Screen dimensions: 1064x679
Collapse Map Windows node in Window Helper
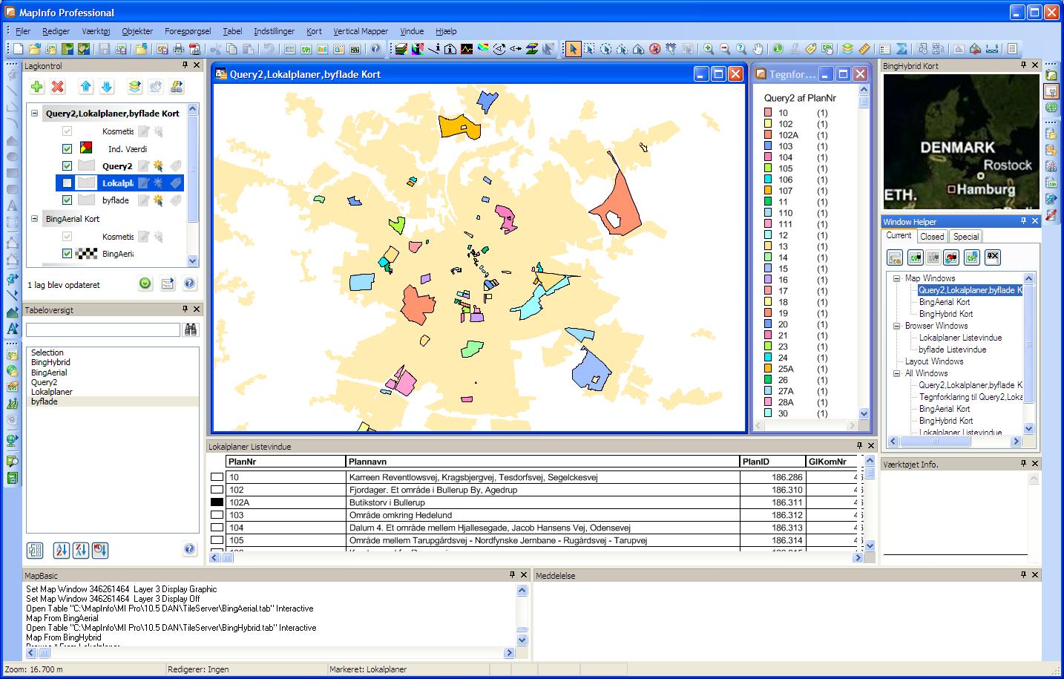[x=896, y=278]
